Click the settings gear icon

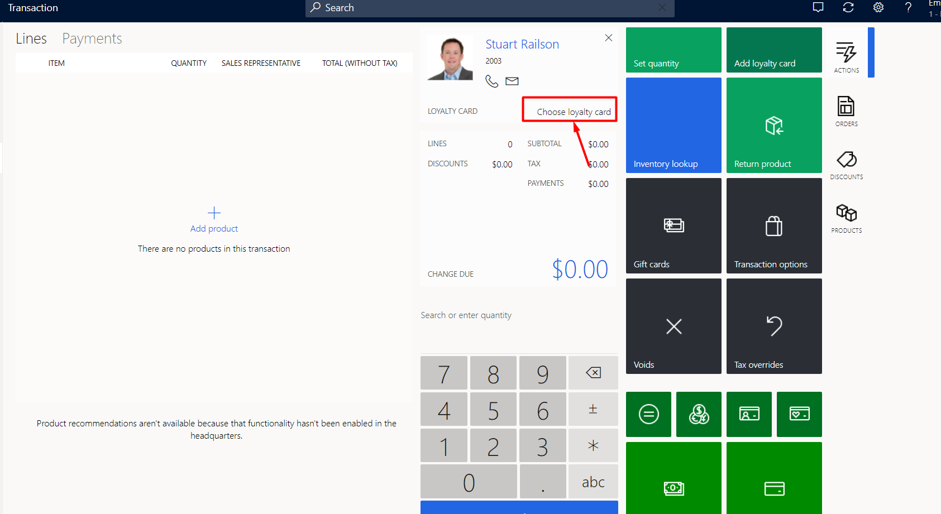click(x=878, y=8)
